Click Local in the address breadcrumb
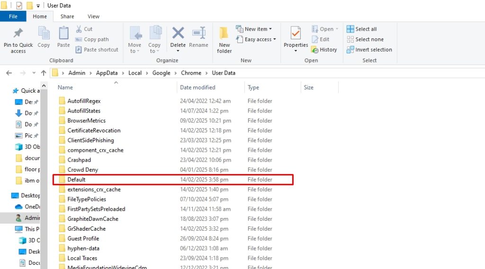Image resolution: width=485 pixels, height=269 pixels. click(135, 73)
